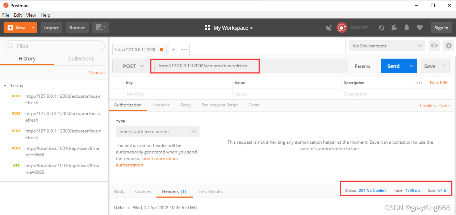
Task: Open the View menu
Action: (31, 15)
